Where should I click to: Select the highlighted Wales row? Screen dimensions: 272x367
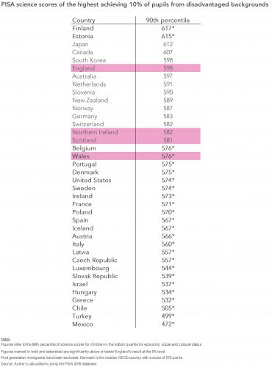pos(136,156)
